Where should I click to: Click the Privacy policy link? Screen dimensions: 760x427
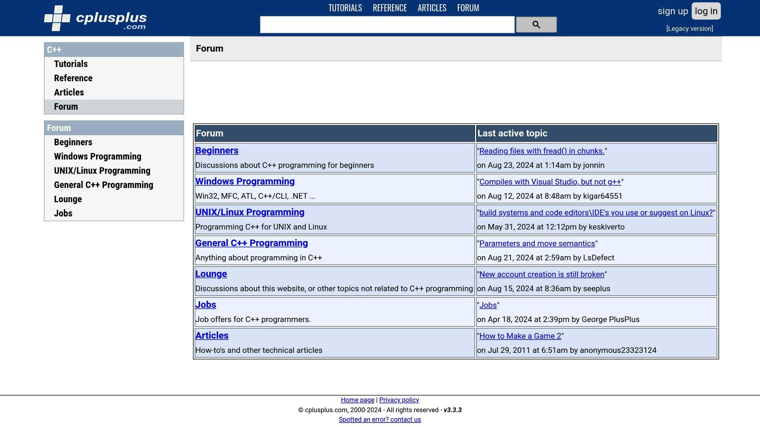point(399,400)
